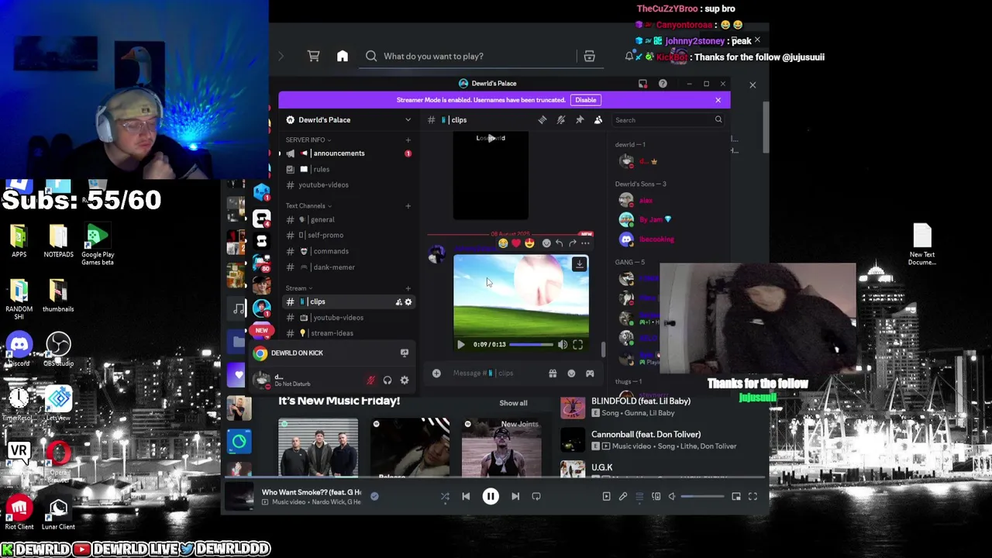Open Discord inbox icon near help
Viewport: 992px width, 558px height.
642,84
